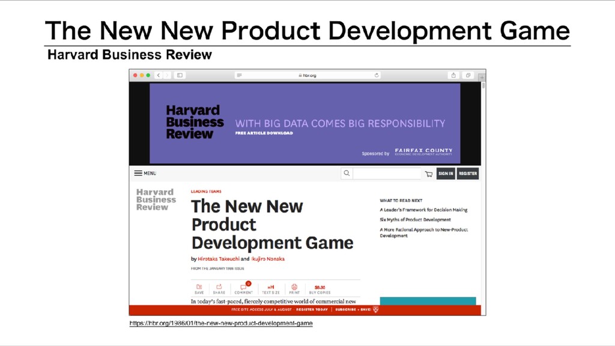Viewport: 615px width, 346px height.
Task: Open the shopping cart icon
Action: (x=429, y=174)
